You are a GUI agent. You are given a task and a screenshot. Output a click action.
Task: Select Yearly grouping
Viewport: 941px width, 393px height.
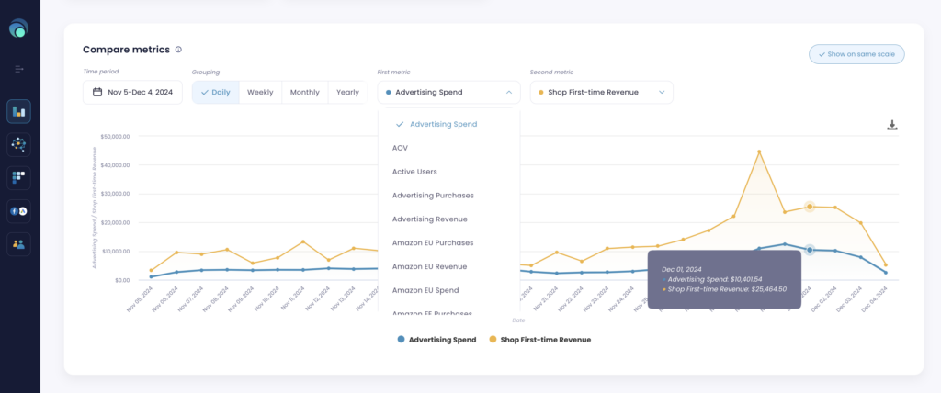tap(347, 93)
